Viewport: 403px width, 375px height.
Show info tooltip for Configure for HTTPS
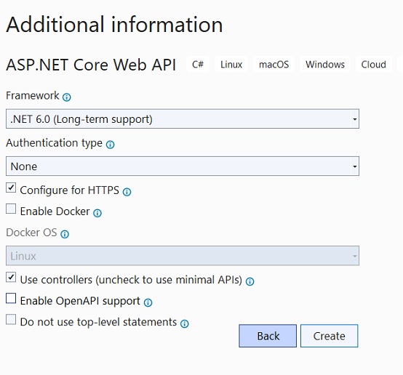click(x=127, y=192)
